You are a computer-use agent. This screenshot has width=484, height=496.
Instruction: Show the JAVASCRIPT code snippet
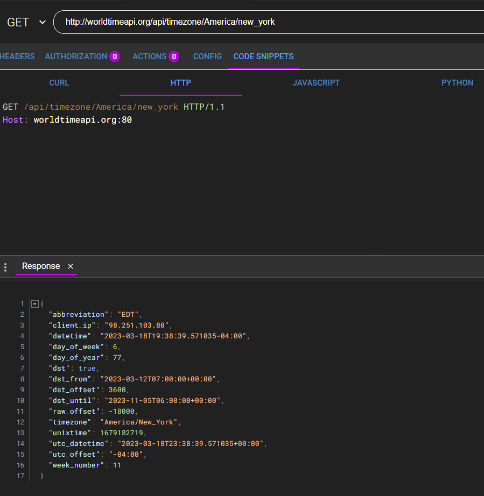pos(316,83)
